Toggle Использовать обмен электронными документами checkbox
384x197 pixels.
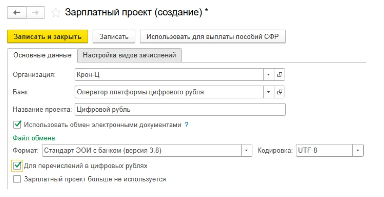tap(17, 125)
